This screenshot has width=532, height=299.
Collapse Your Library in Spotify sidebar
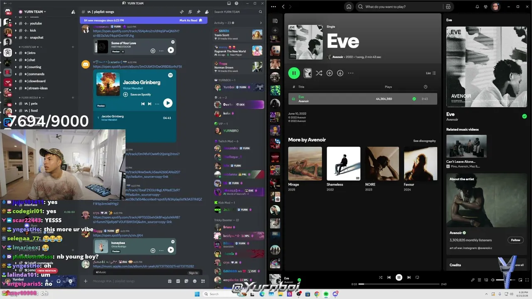(275, 20)
